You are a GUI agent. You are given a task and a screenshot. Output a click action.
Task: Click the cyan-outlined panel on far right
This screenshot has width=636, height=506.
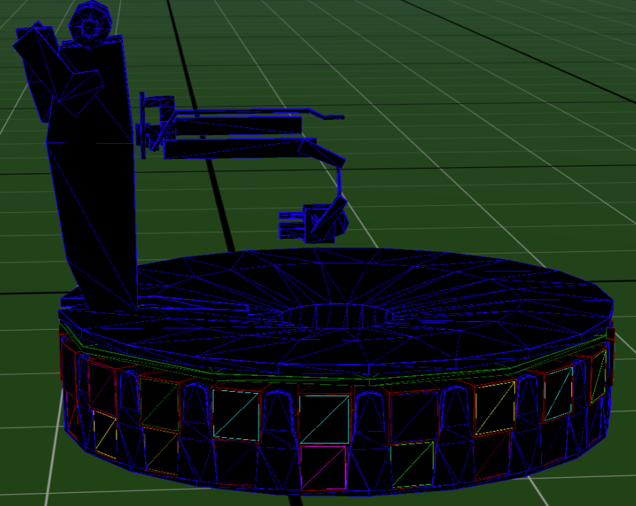tap(559, 394)
